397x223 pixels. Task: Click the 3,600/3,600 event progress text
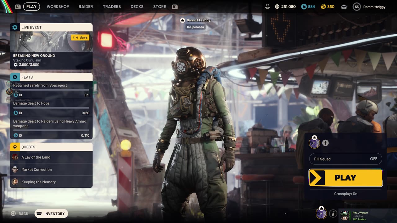click(x=29, y=65)
